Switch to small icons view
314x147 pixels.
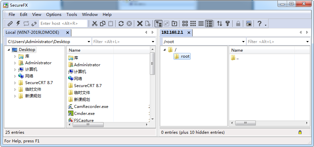[193, 24]
